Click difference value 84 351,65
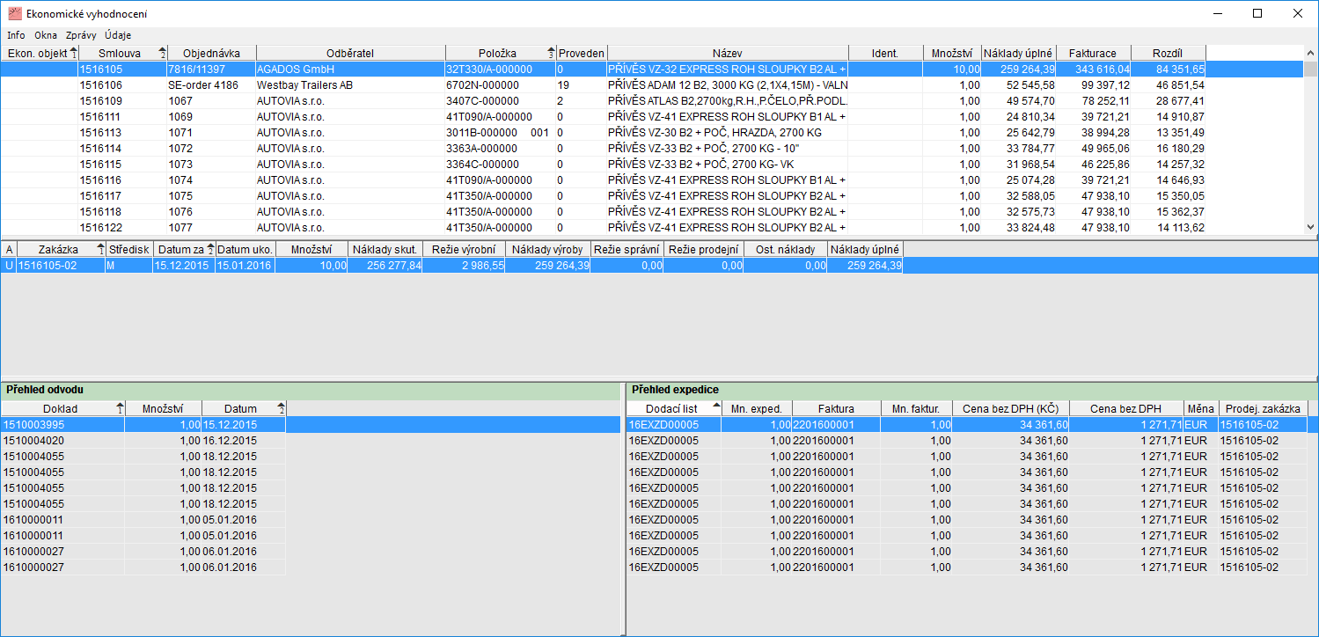Screen dimensions: 1319x637 point(1168,70)
